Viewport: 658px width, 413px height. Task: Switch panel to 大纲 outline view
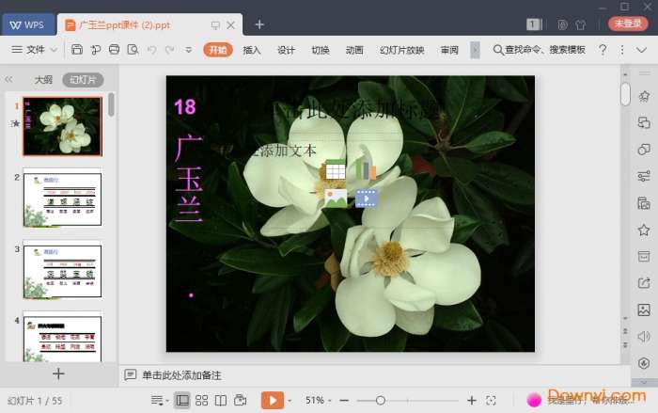(x=43, y=80)
